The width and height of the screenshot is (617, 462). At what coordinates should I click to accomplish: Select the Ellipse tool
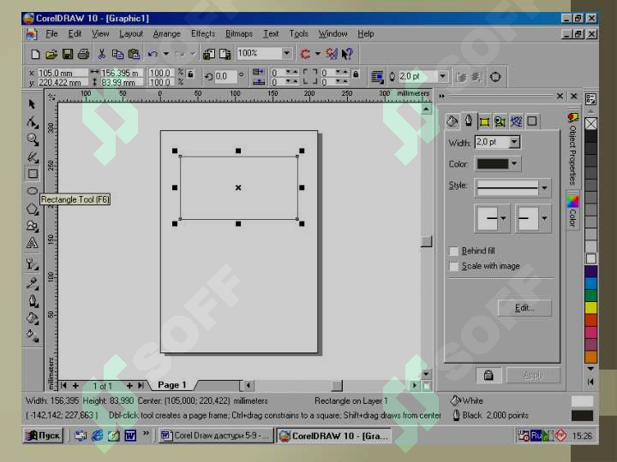click(x=33, y=191)
